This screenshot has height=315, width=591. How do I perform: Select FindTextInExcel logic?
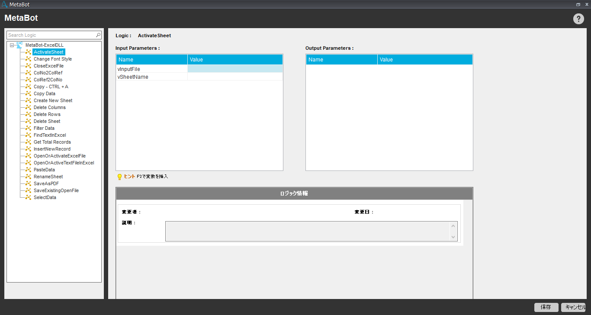pyautogui.click(x=50, y=135)
